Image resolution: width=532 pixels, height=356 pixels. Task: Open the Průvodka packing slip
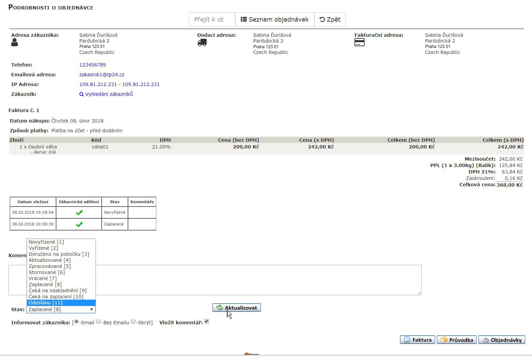click(457, 340)
